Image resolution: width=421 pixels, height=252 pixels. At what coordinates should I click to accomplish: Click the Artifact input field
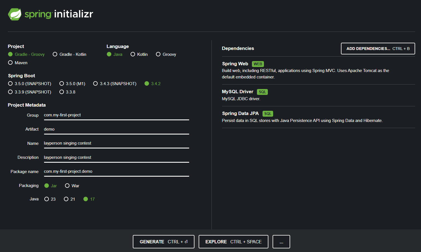point(117,129)
